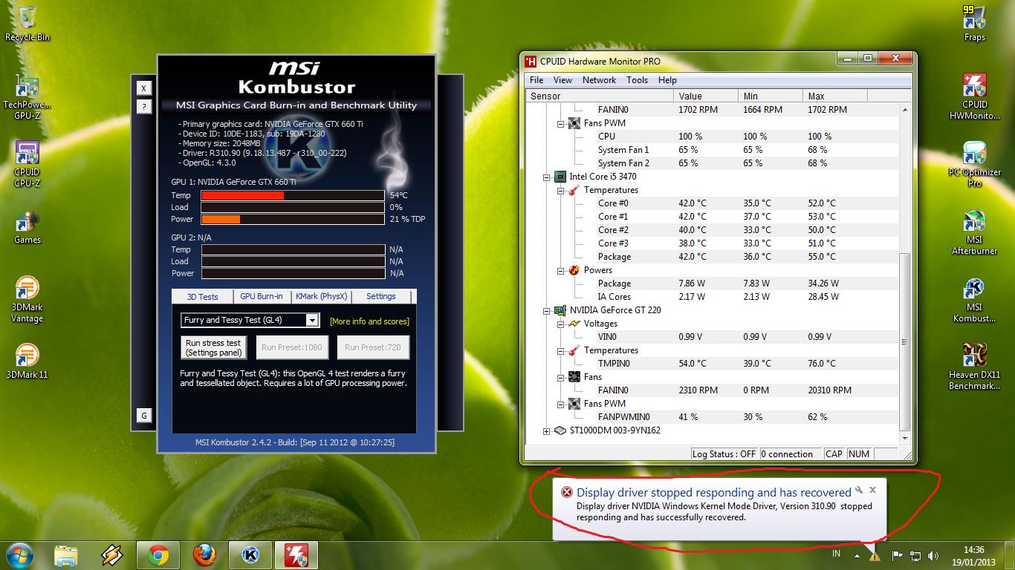Open Firefox from the taskbar
This screenshot has height=570, width=1015.
point(204,555)
